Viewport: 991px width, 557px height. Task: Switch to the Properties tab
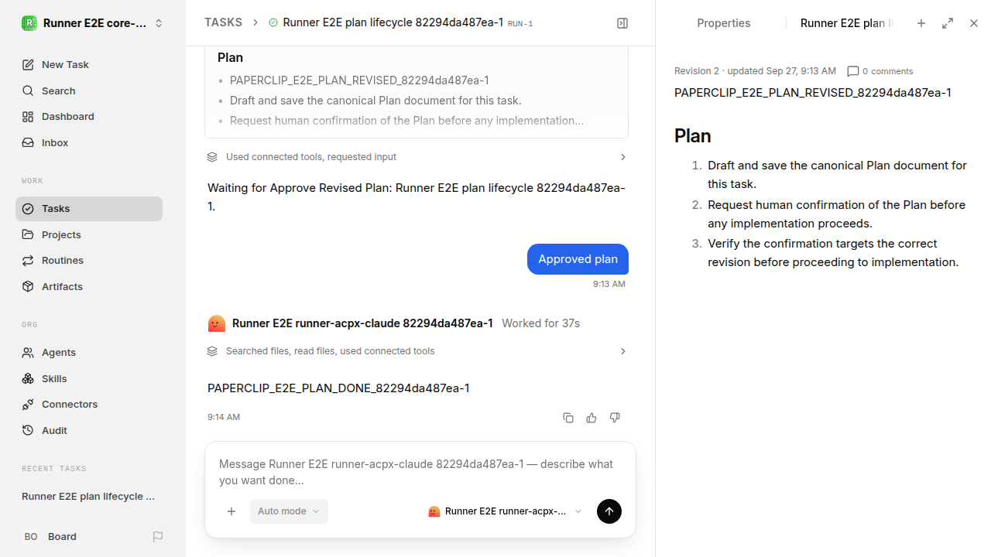[x=724, y=23]
